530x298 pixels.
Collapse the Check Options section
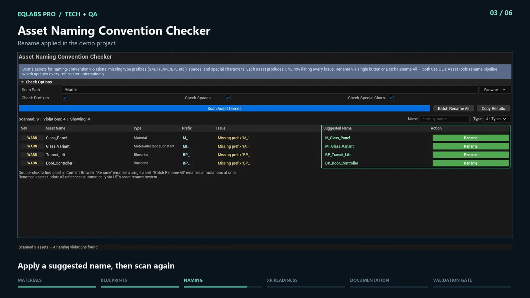pyautogui.click(x=22, y=82)
